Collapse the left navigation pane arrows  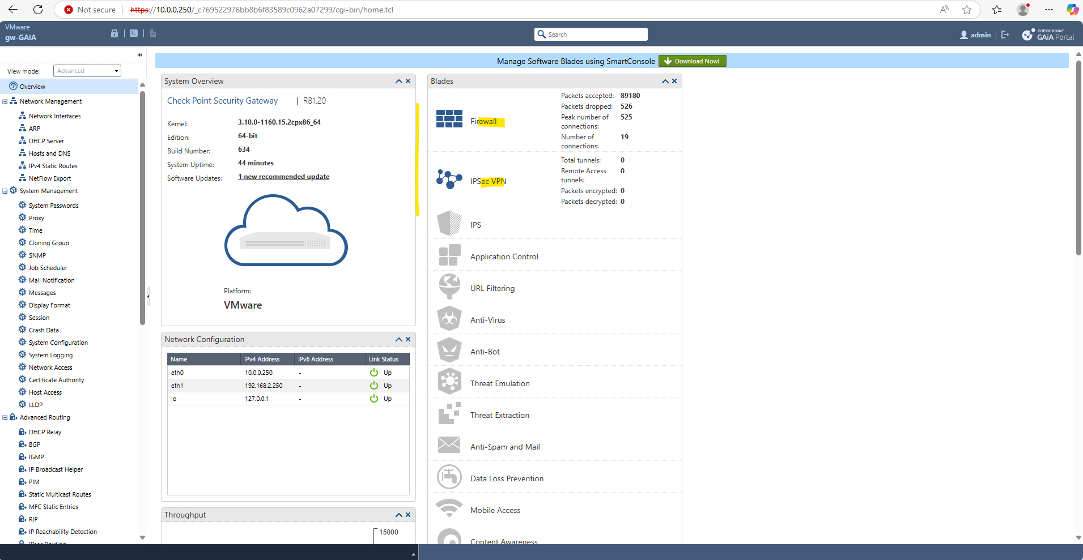(140, 55)
